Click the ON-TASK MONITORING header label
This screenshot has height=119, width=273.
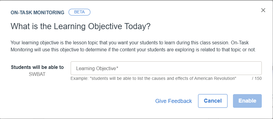point(37,12)
